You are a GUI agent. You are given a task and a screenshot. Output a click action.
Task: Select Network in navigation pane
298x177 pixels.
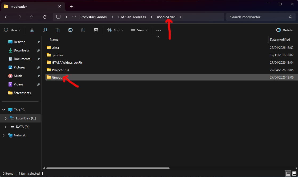[x=20, y=135]
